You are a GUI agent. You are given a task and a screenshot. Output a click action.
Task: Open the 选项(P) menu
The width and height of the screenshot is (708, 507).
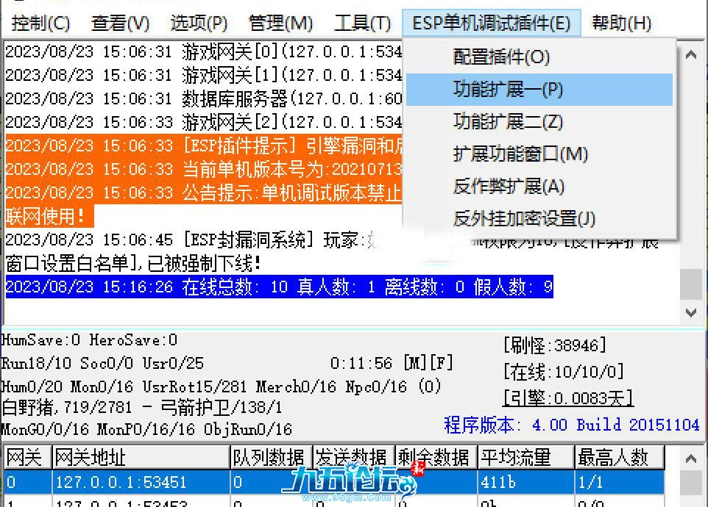click(199, 23)
